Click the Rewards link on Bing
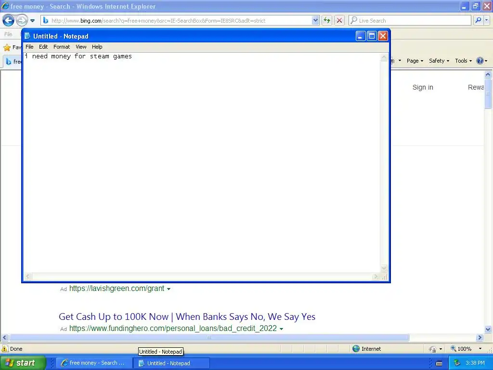The image size is (493, 370). (476, 88)
